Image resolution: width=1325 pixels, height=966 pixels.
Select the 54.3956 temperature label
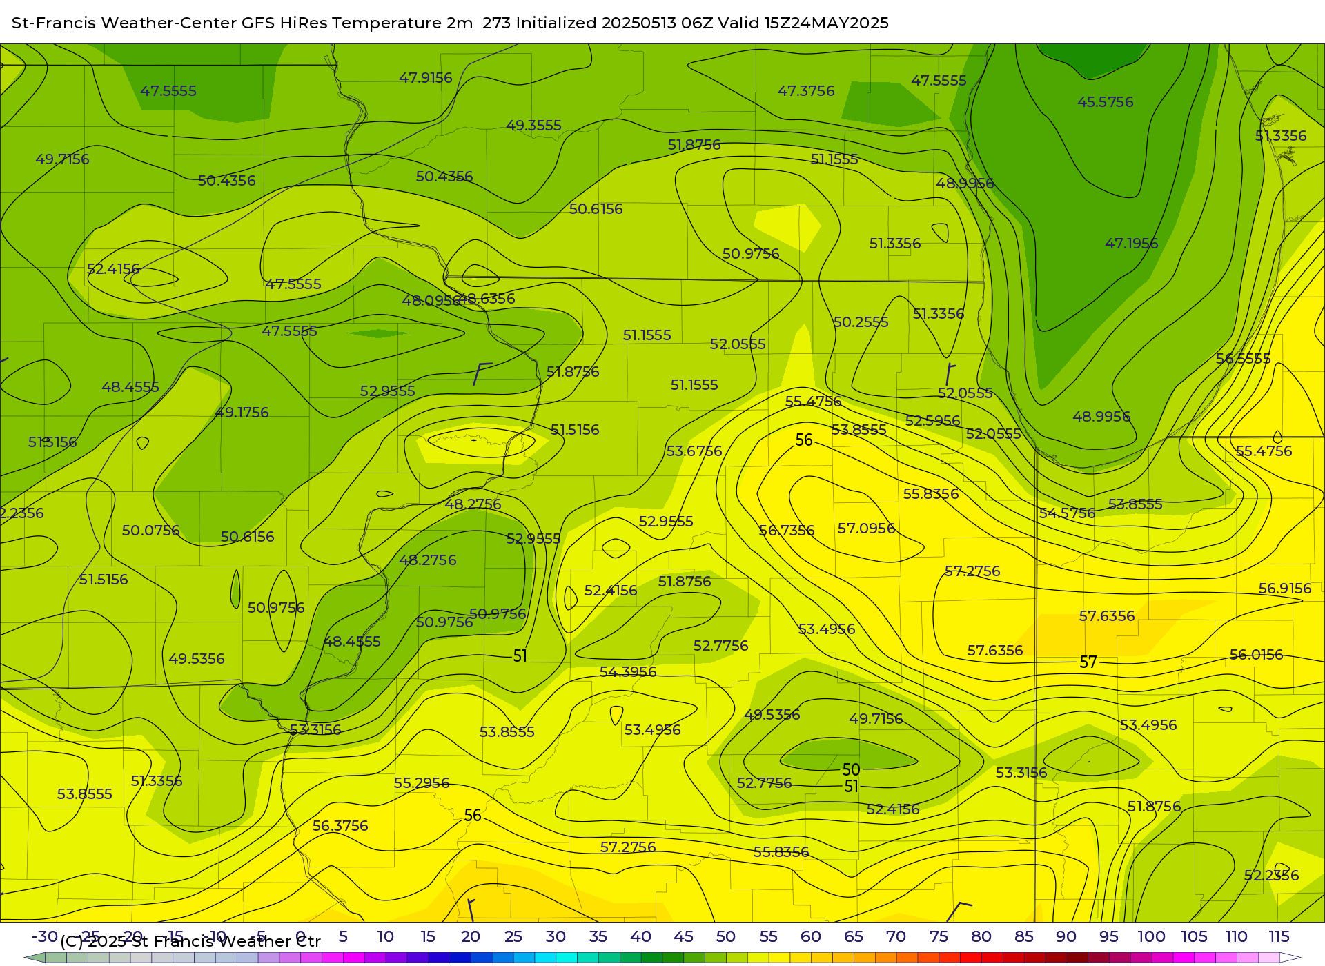(628, 672)
